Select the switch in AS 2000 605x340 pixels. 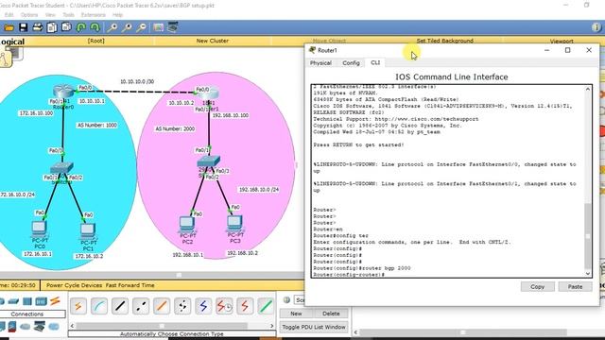(x=209, y=161)
